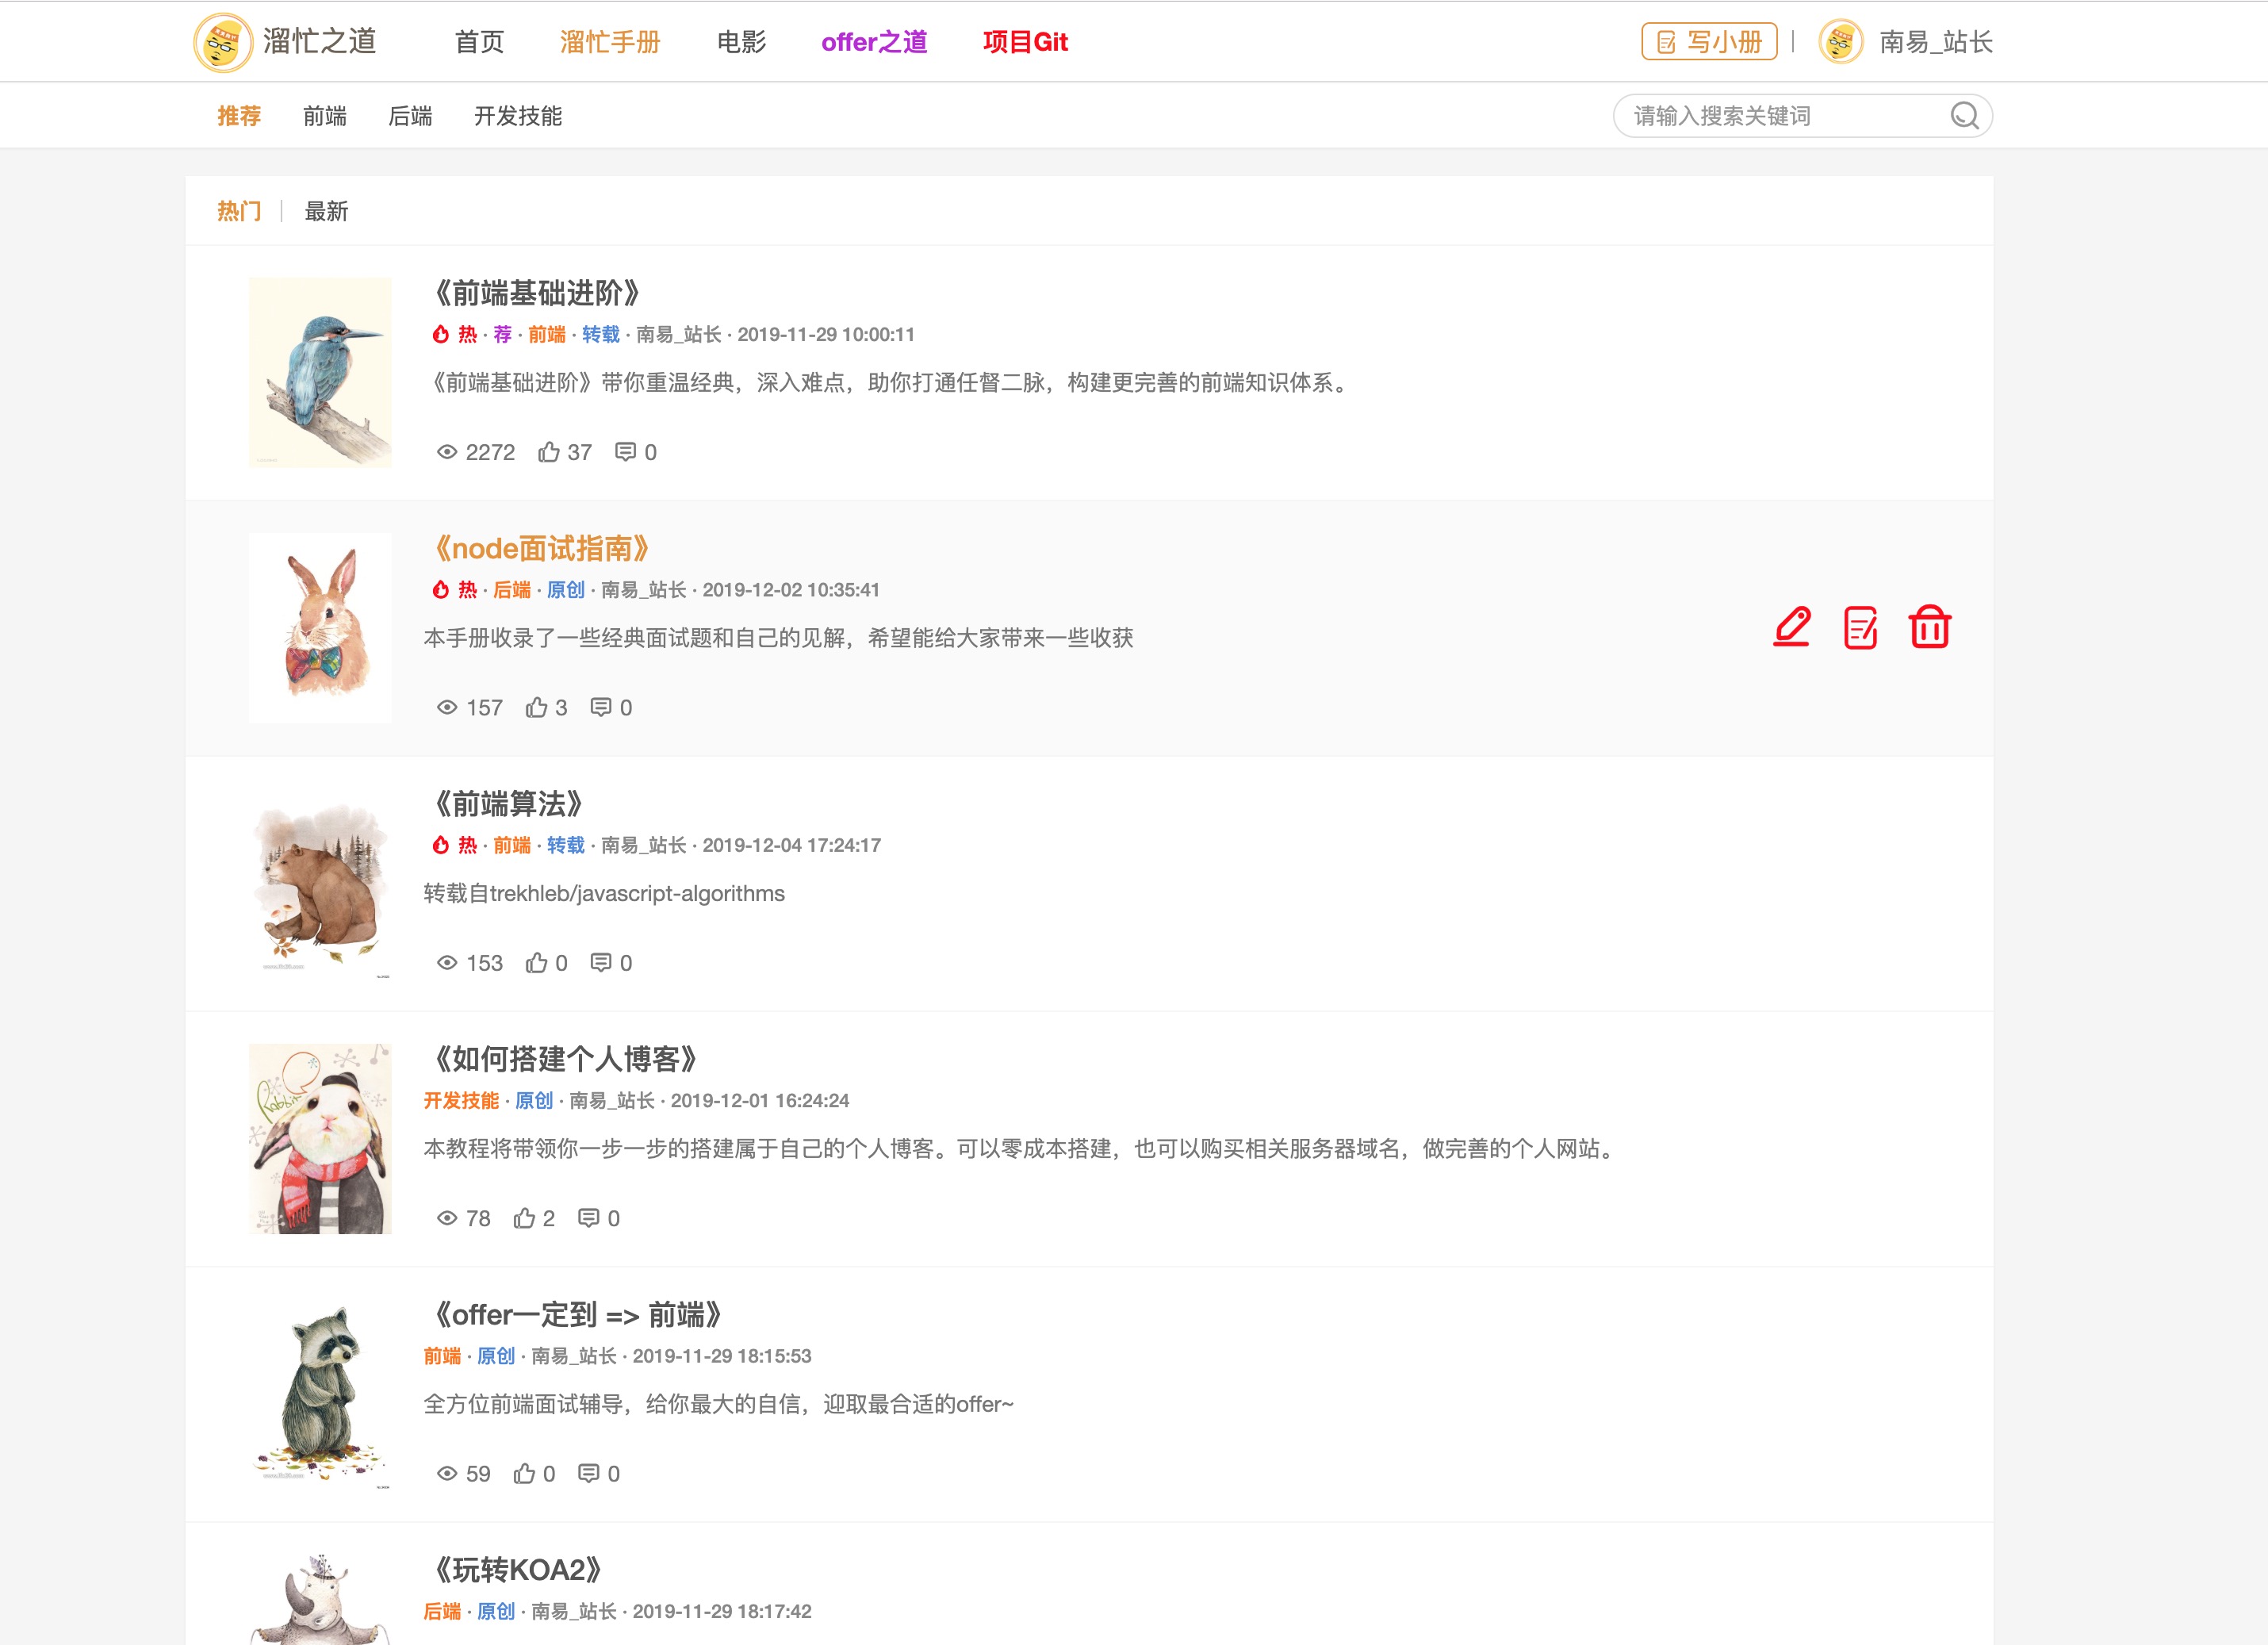The width and height of the screenshot is (2268, 1645).
Task: Click the 溜忙之道 site logo
Action: pos(222,42)
